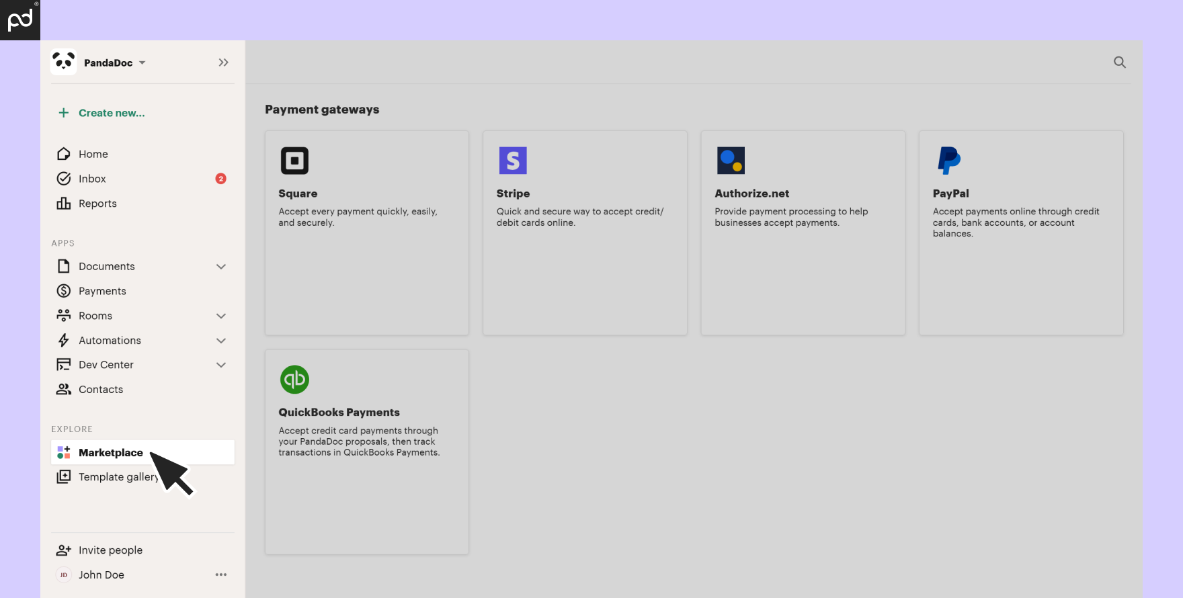The height and width of the screenshot is (598, 1183).
Task: Click the Automations label in the sidebar
Action: [x=110, y=341]
